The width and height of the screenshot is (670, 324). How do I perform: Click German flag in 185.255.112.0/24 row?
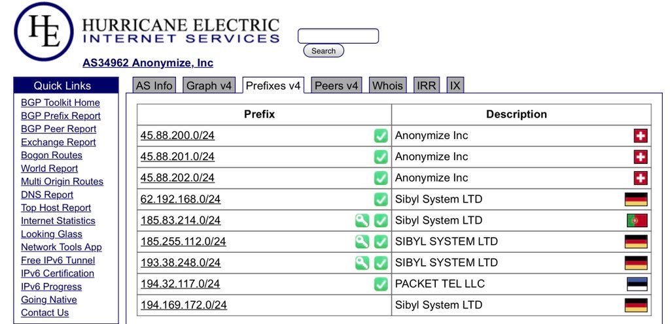636,242
